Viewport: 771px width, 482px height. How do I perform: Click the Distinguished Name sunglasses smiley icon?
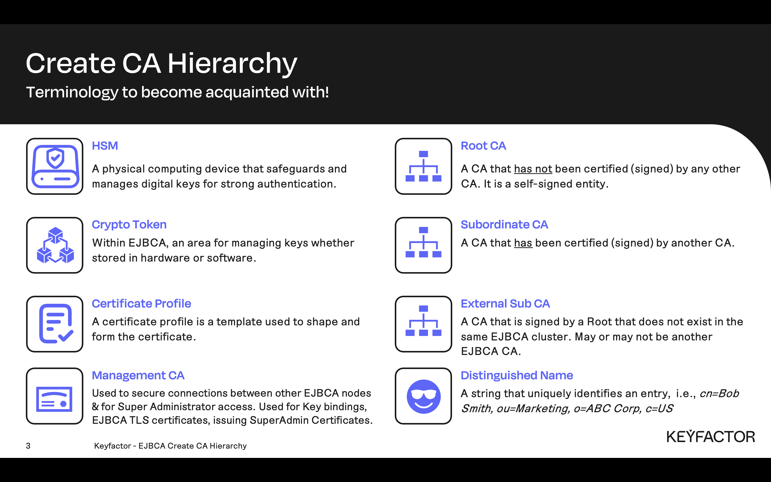(423, 396)
